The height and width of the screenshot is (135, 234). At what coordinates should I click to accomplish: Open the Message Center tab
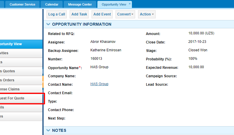pyautogui.click(x=80, y=4)
